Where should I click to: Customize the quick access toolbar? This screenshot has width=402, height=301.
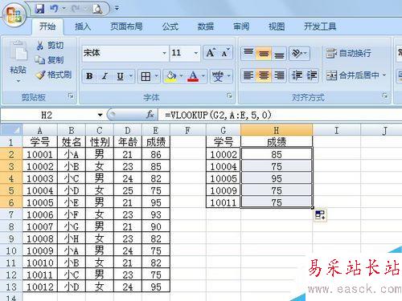tap(117, 9)
